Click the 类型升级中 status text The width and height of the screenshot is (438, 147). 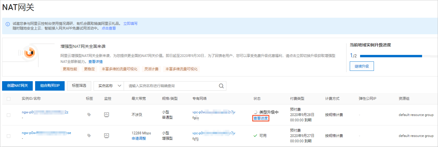point(269,112)
